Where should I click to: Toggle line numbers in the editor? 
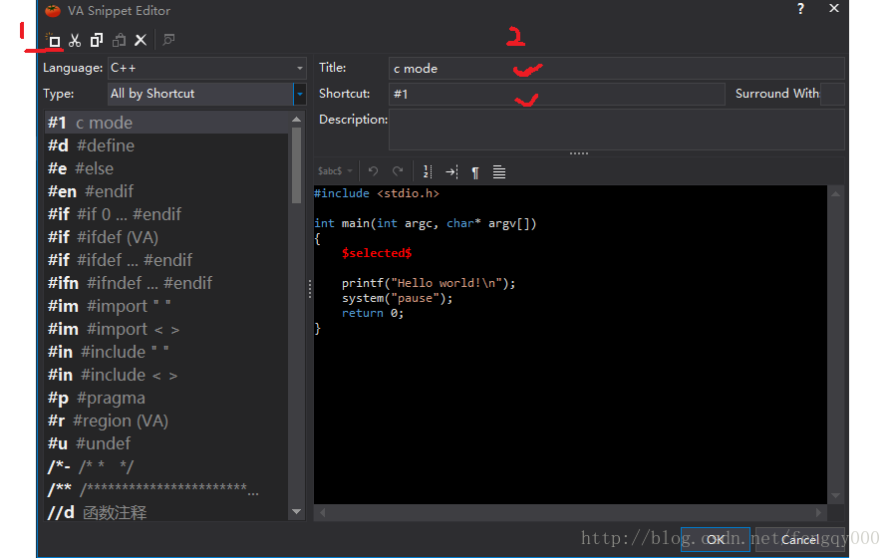coord(428,171)
